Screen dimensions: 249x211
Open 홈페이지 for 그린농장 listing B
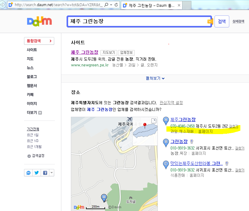pos(198,153)
